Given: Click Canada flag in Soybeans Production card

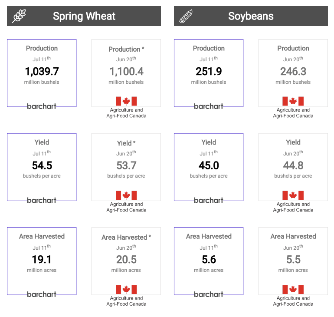Looking at the screenshot, I should click(x=293, y=101).
